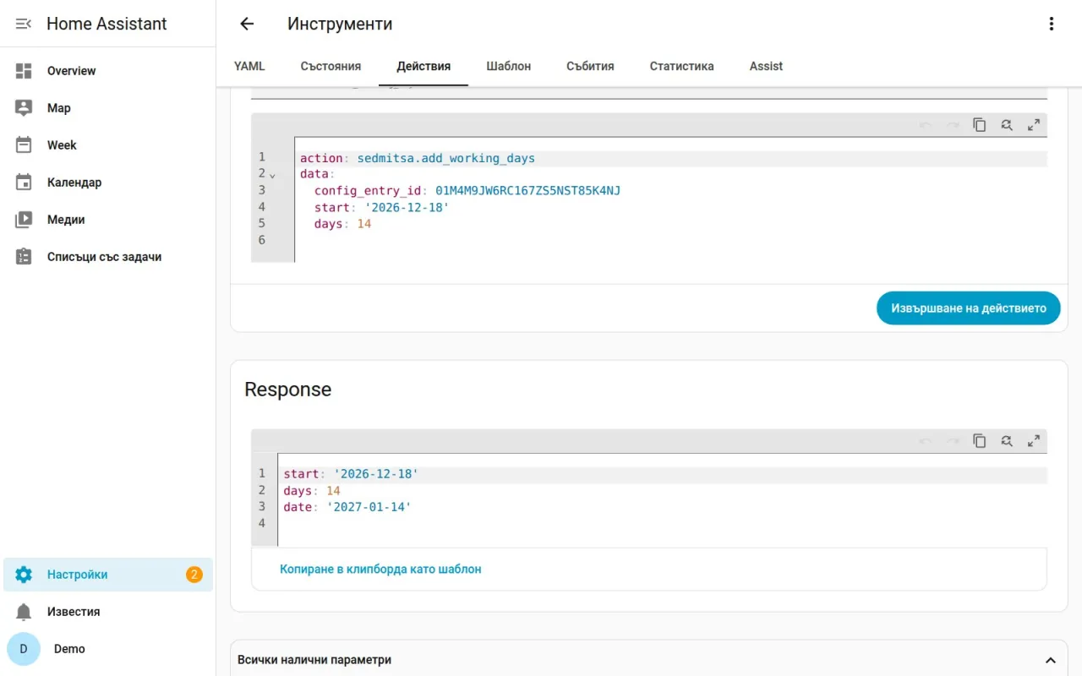This screenshot has width=1082, height=676.
Task: Switch to Статистика tab
Action: click(681, 66)
